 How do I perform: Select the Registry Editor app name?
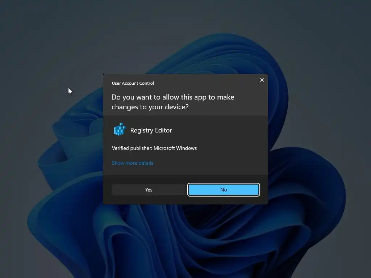coord(151,130)
